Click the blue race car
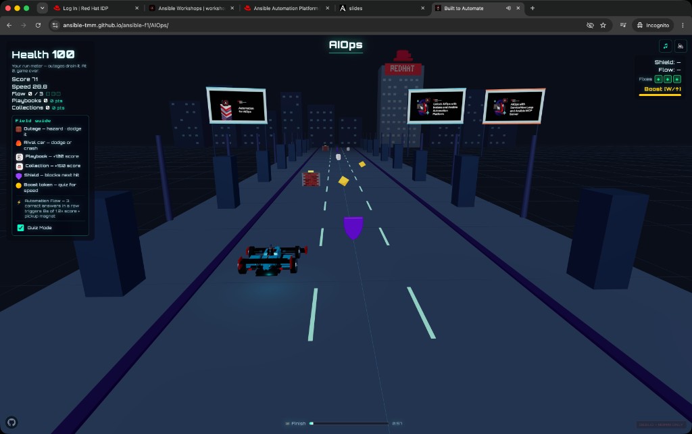Screen dimensions: 692x434 click(272, 260)
